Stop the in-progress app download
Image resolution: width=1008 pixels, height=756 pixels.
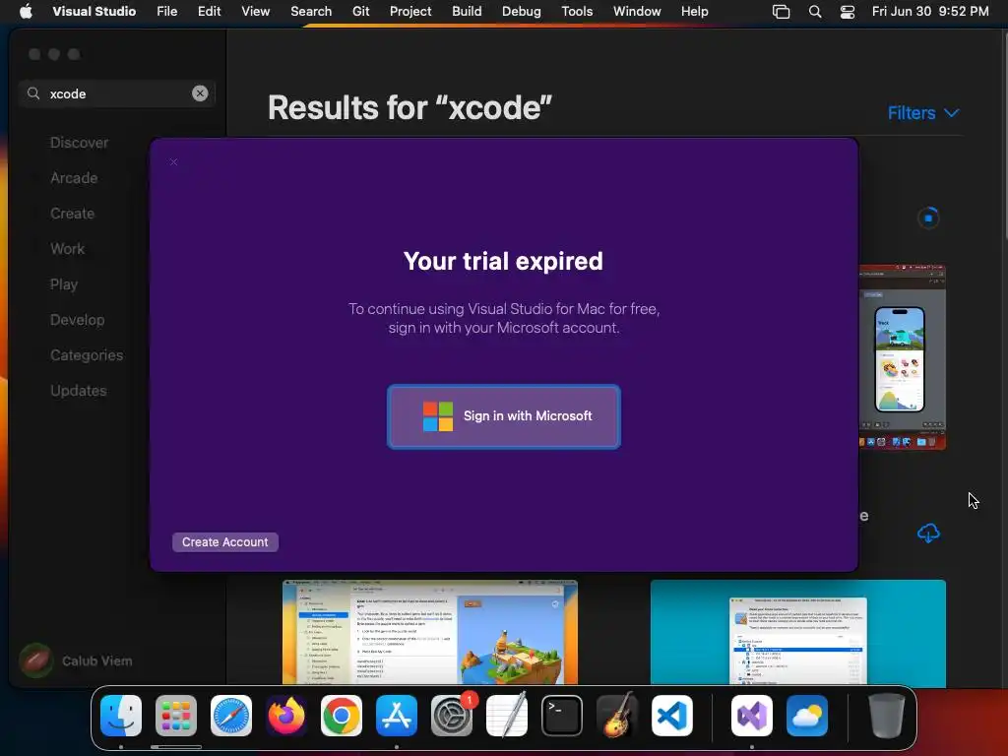tap(928, 218)
